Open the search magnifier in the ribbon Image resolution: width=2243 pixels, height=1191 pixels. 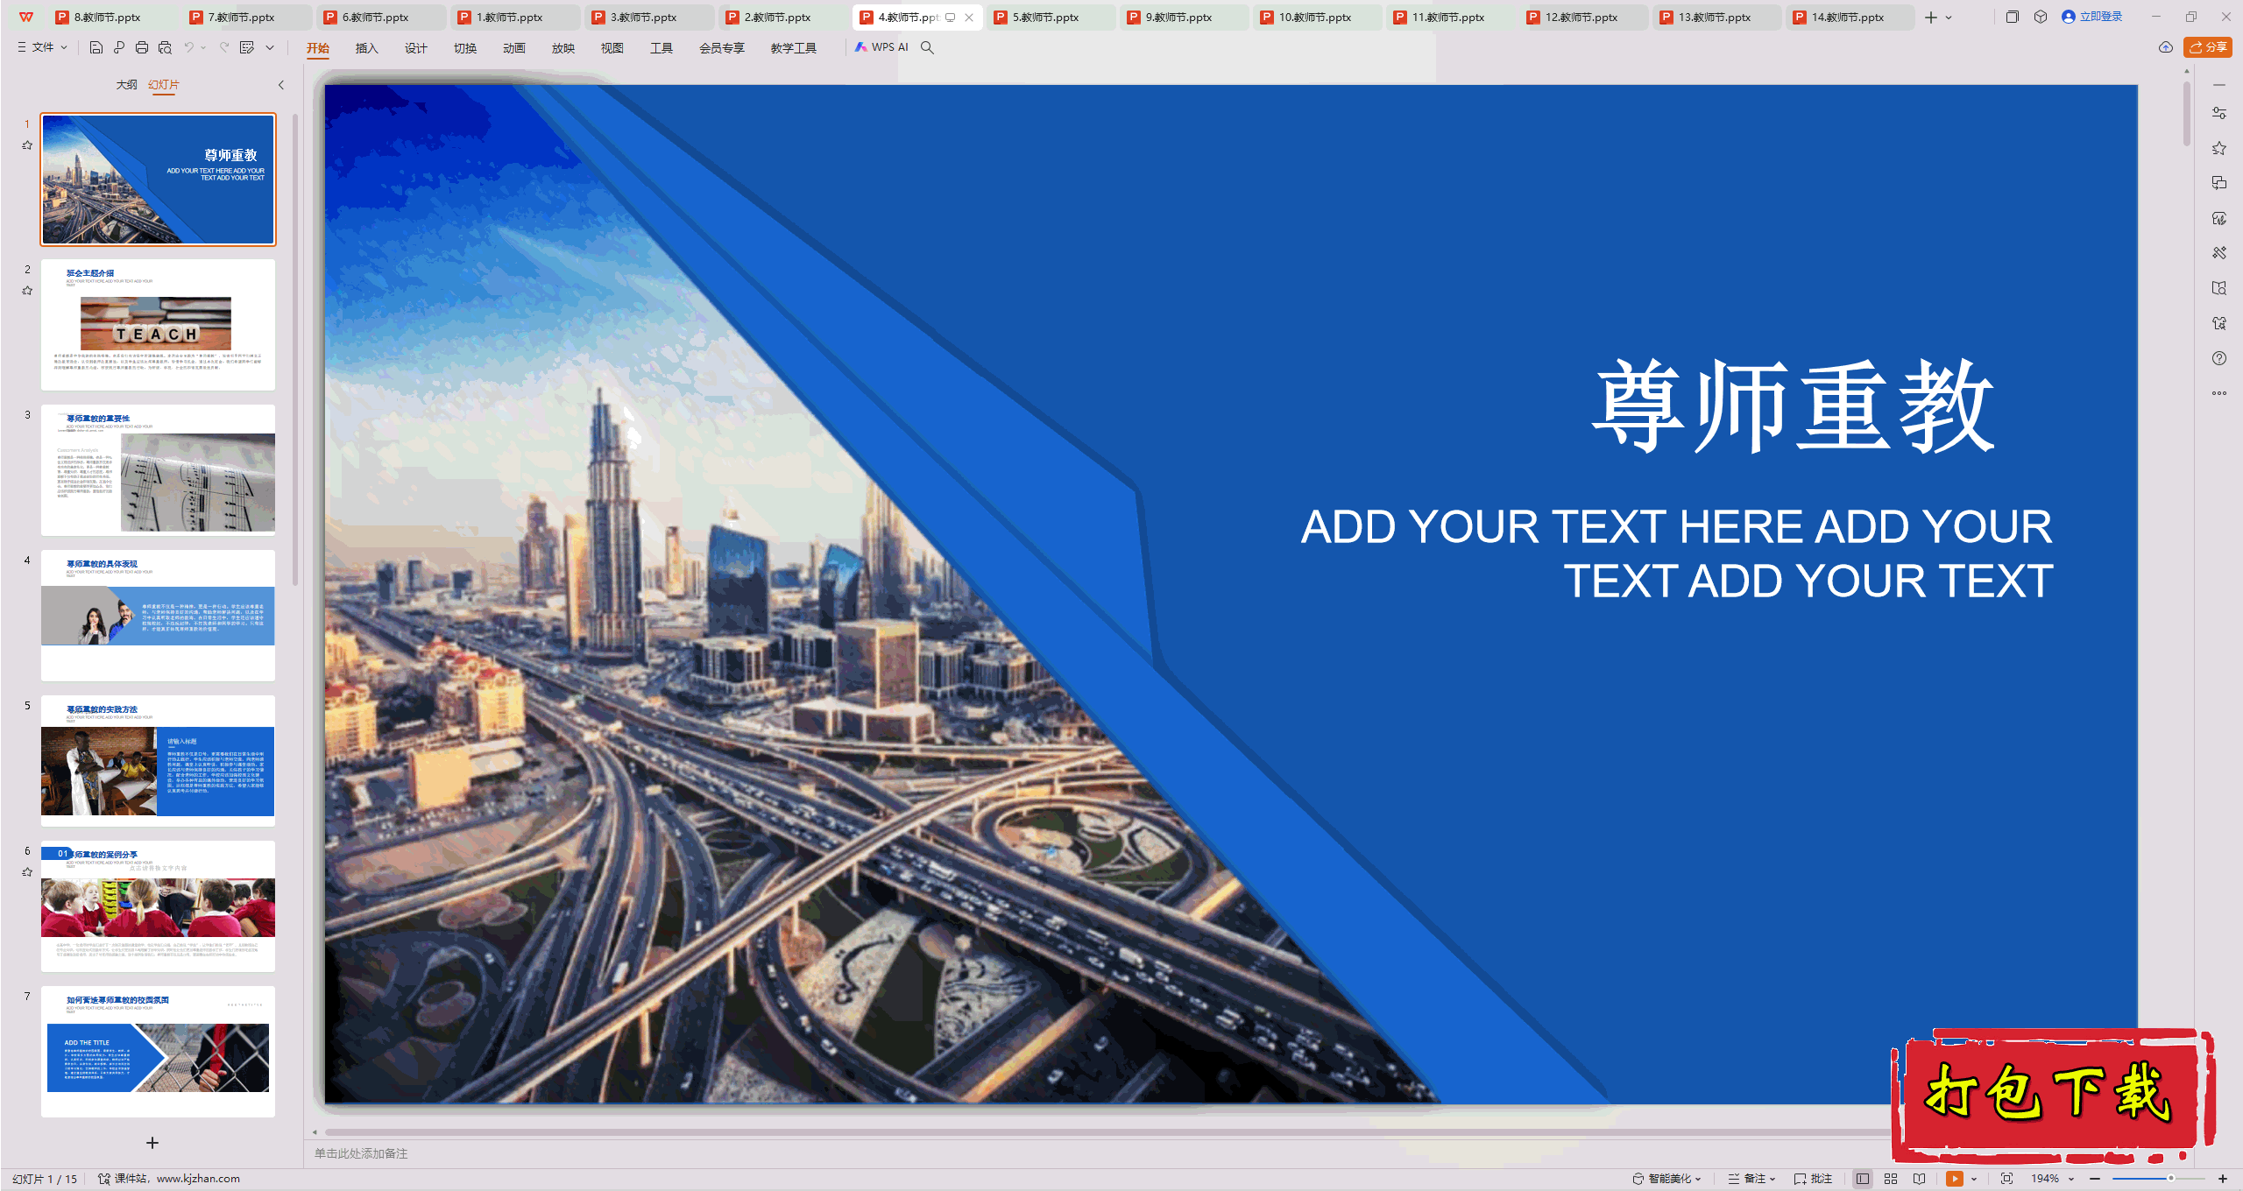[927, 47]
